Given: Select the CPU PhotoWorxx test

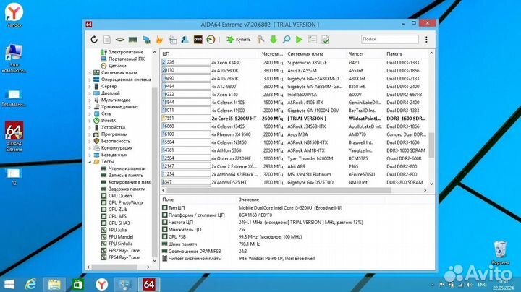Looking at the screenshot, I should [x=126, y=202].
